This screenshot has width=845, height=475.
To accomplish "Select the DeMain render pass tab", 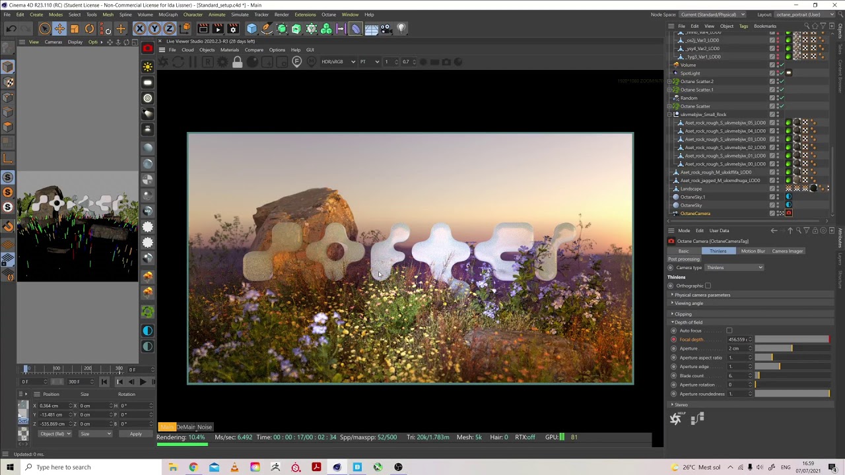I will point(186,427).
